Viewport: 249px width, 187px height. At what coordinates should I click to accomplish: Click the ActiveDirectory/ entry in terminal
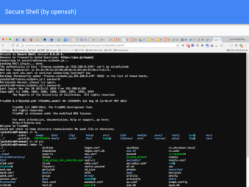point(12,157)
